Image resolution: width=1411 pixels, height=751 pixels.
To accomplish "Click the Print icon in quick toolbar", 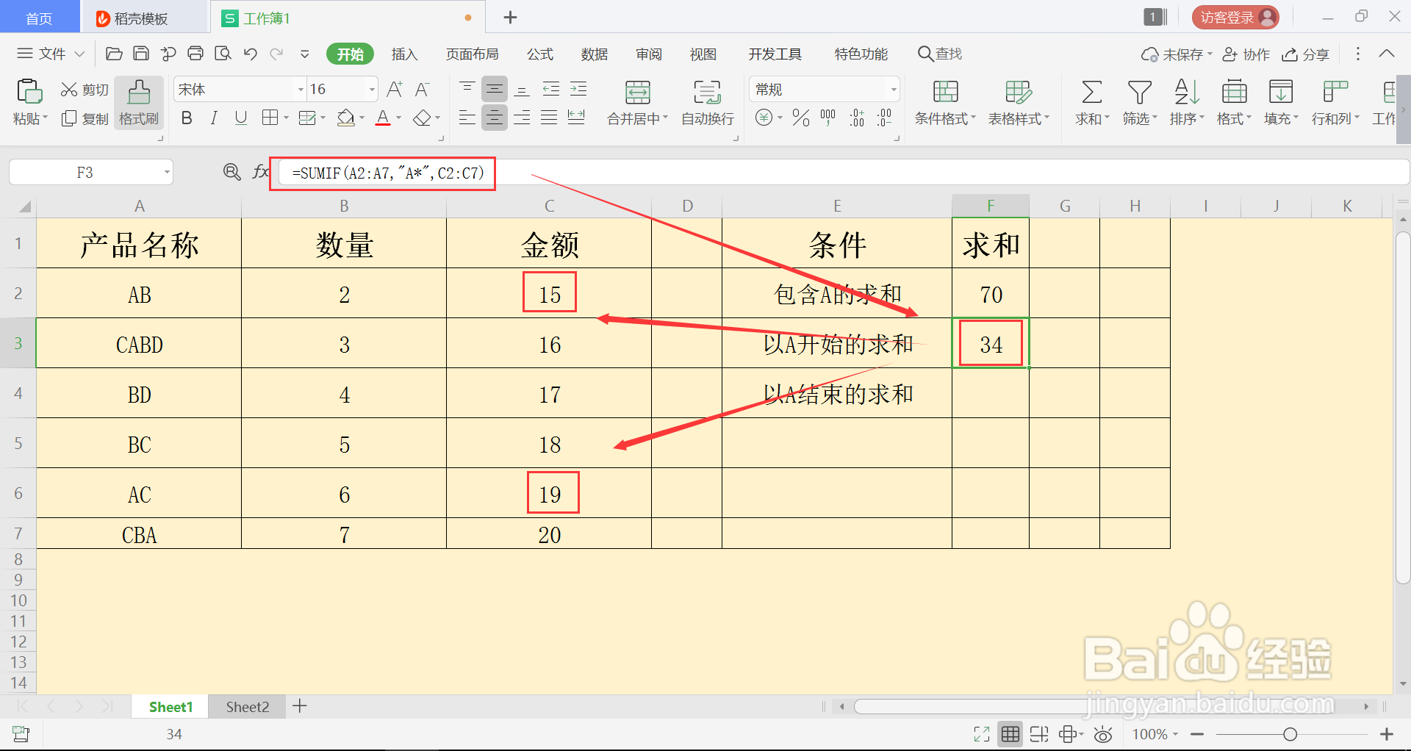I will coord(195,54).
